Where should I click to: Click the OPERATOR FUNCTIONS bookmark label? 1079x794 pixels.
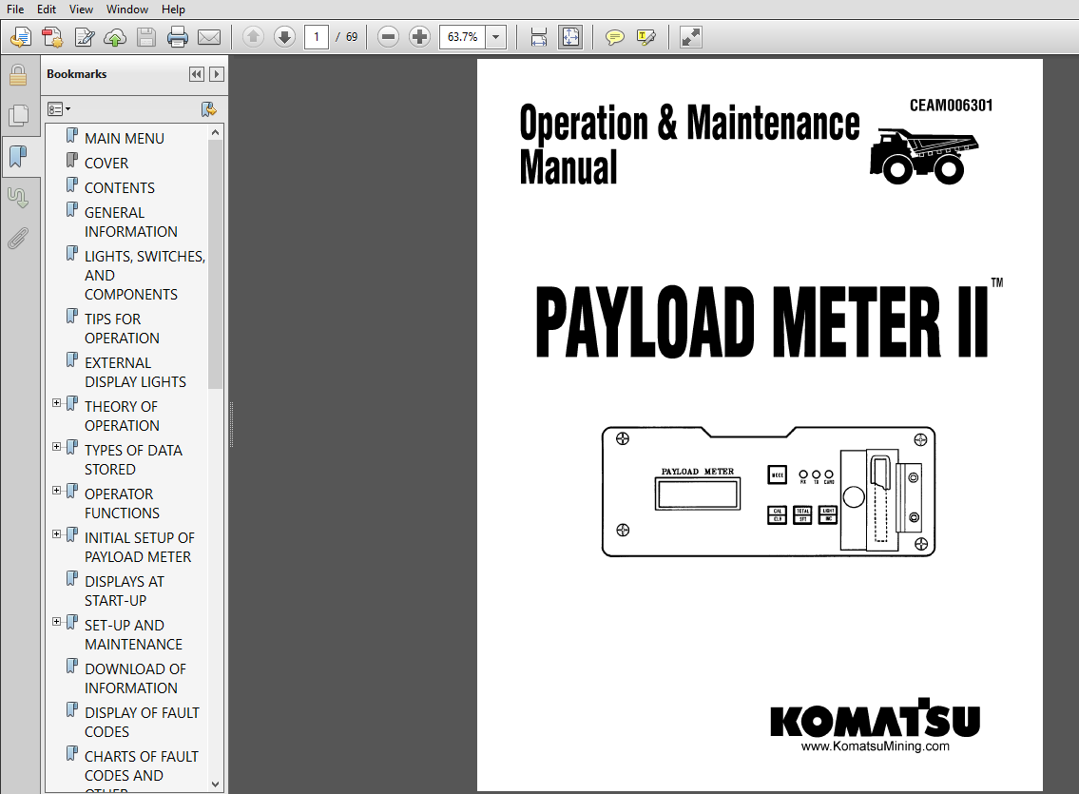tap(122, 504)
